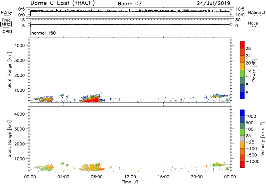Click the "16" label on the power color bar
Screen dimensions: 266x184
248,70
